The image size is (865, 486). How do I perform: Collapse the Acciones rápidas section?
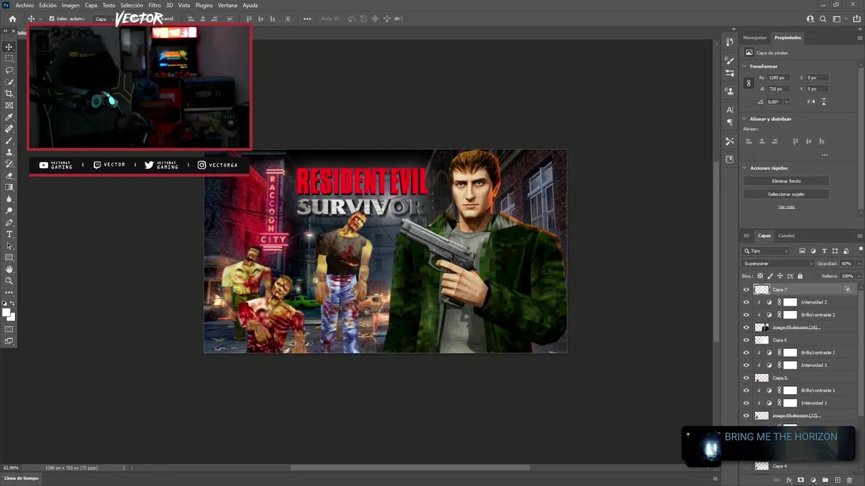pos(745,167)
